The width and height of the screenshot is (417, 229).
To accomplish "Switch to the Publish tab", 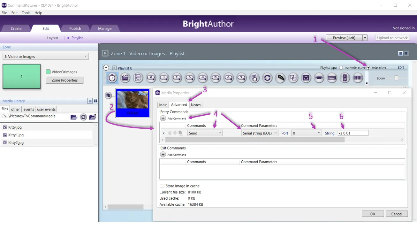I will coord(75,28).
